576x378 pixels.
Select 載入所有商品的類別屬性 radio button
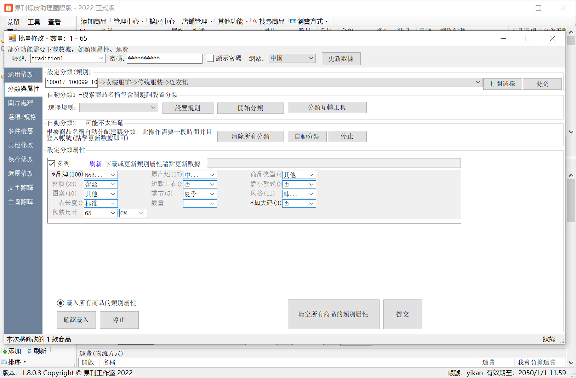tap(61, 303)
